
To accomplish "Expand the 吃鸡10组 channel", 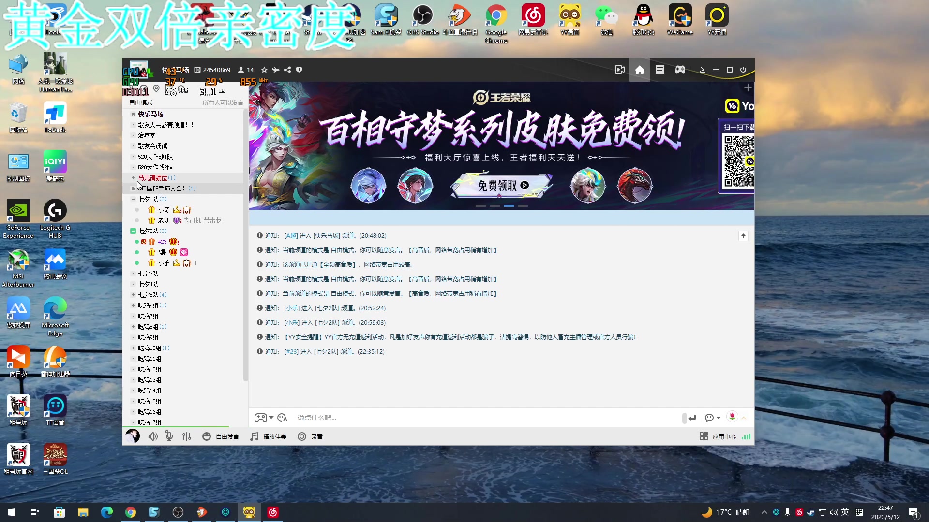I will click(133, 348).
